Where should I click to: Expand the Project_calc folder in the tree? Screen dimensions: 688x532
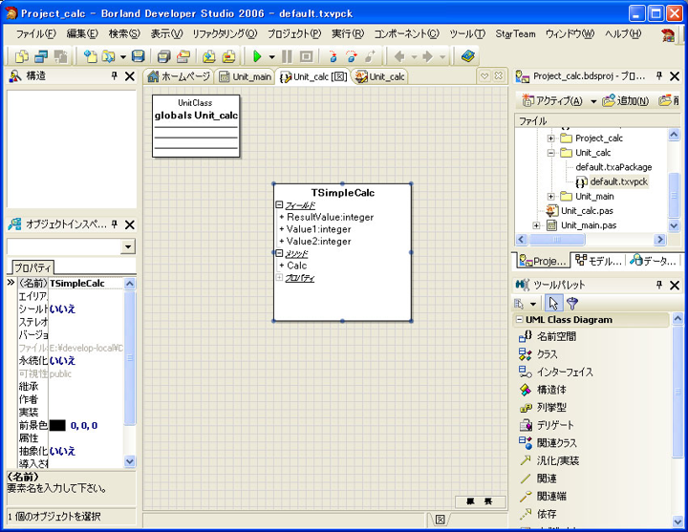pyautogui.click(x=551, y=138)
